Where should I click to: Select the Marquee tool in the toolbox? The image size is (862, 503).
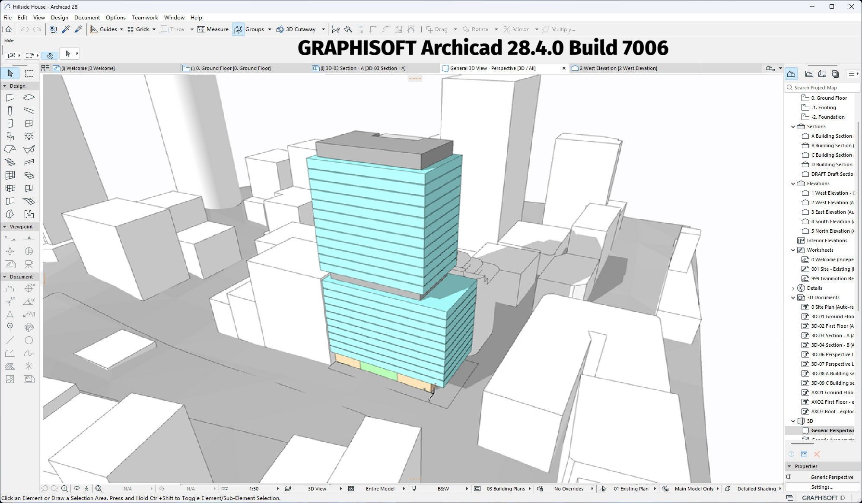[x=29, y=73]
